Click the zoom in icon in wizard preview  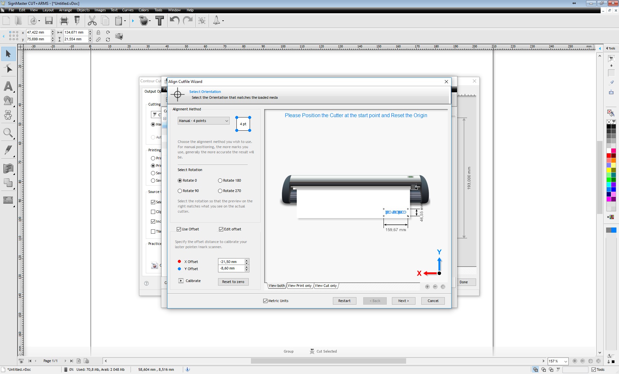(427, 287)
